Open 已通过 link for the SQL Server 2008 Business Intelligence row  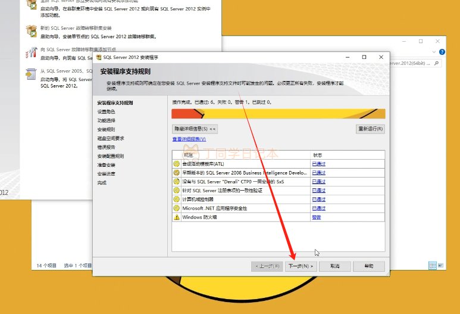(x=318, y=173)
